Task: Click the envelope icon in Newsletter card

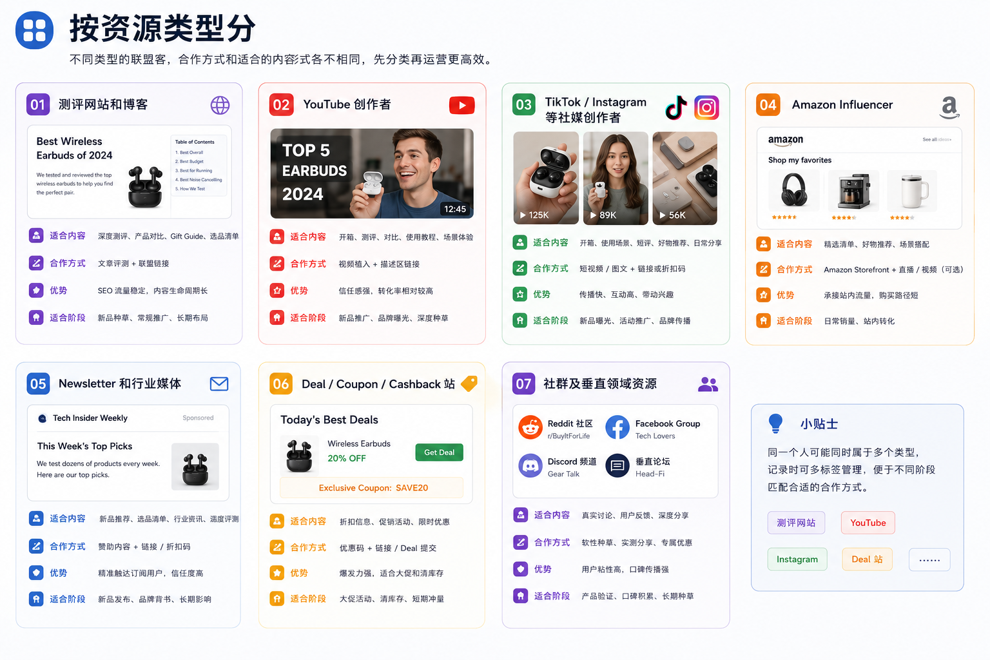Action: tap(219, 384)
